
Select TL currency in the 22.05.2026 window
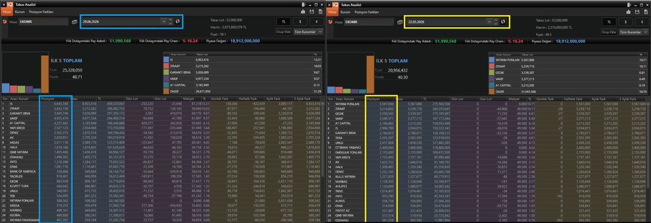pyautogui.click(x=609, y=22)
